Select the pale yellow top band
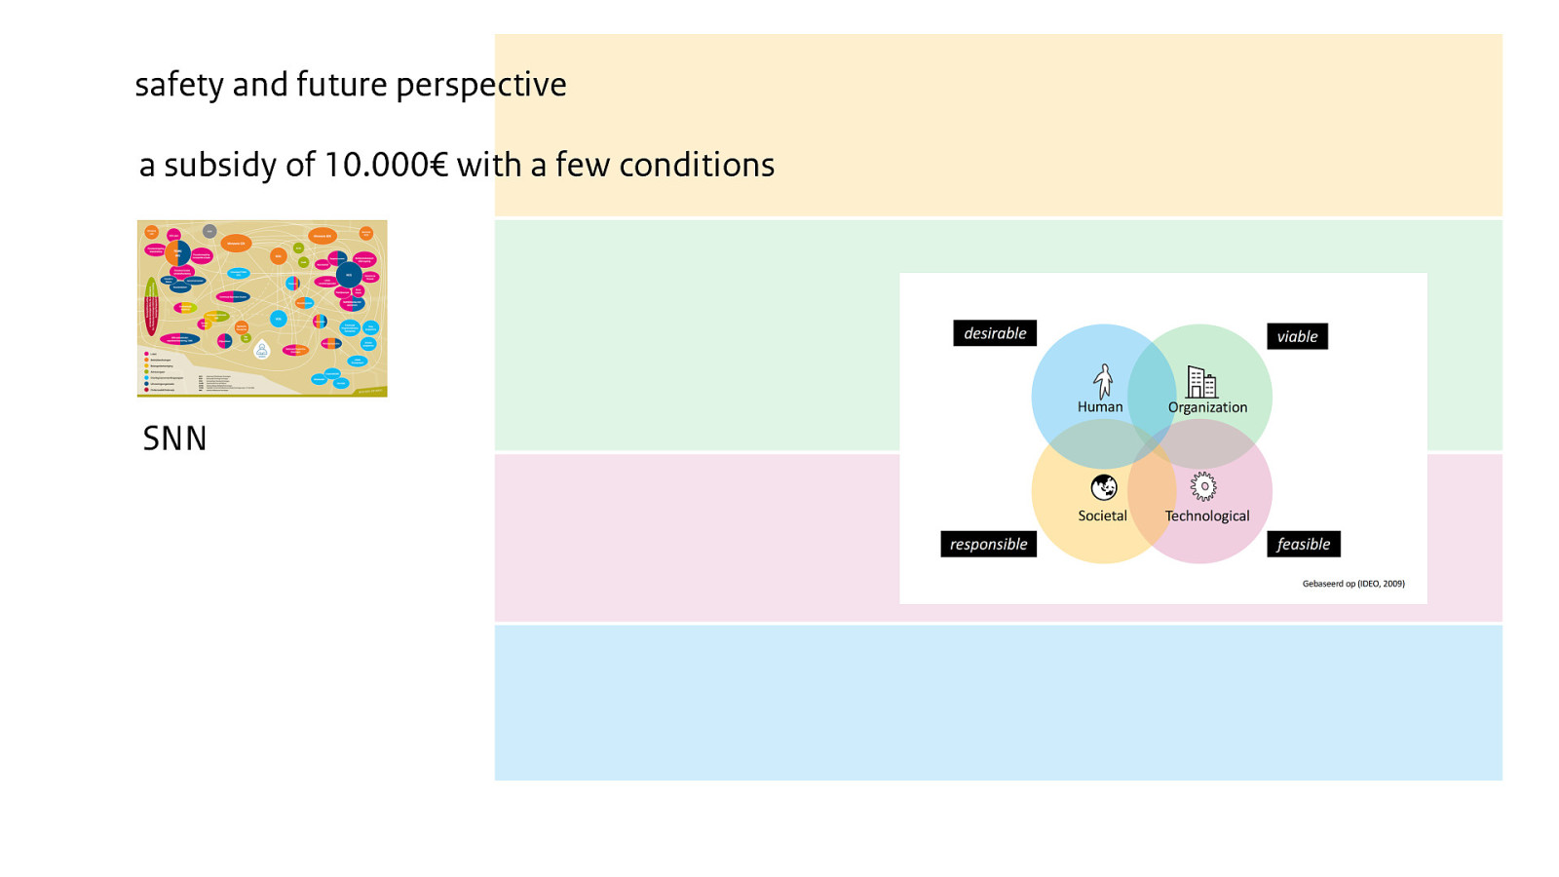This screenshot has width=1559, height=877. 999,125
